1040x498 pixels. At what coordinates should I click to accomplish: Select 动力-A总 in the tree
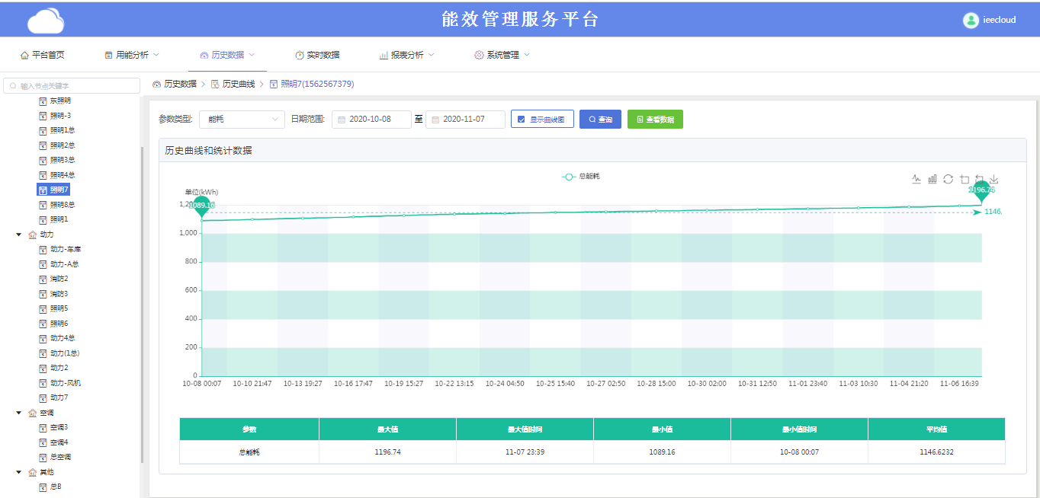coord(65,264)
